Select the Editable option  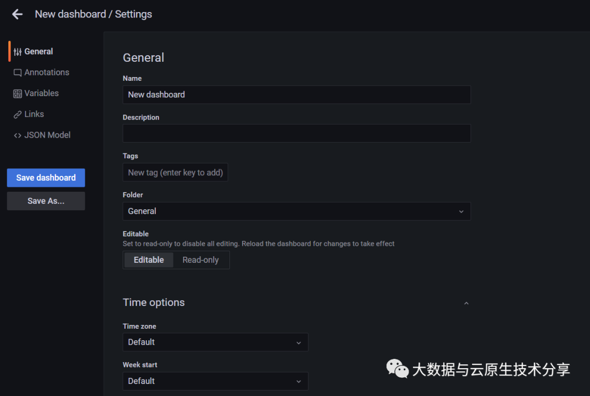(149, 260)
